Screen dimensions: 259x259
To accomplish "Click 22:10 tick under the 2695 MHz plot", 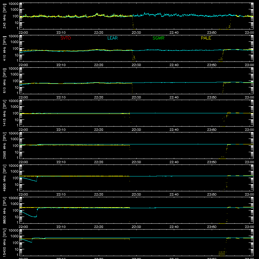I will pyautogui.click(x=61, y=162).
